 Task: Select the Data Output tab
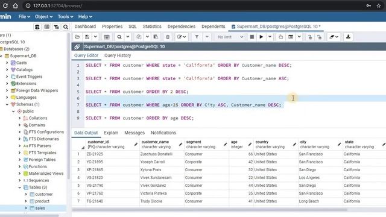coord(86,133)
